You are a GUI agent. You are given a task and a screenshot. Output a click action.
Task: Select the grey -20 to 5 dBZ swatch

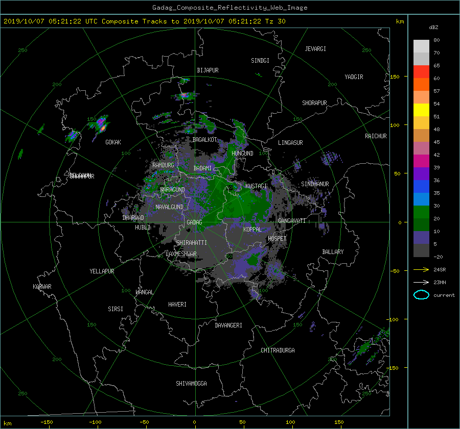(x=421, y=250)
